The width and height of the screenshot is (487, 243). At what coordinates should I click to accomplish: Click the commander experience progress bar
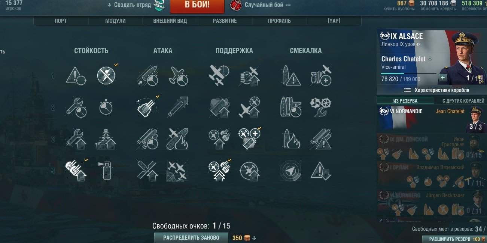pyautogui.click(x=409, y=74)
